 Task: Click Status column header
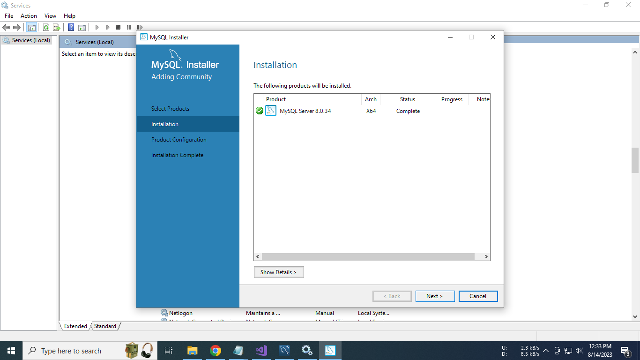click(x=408, y=99)
